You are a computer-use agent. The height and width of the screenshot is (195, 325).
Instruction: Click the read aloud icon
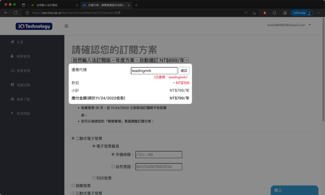click(x=246, y=13)
